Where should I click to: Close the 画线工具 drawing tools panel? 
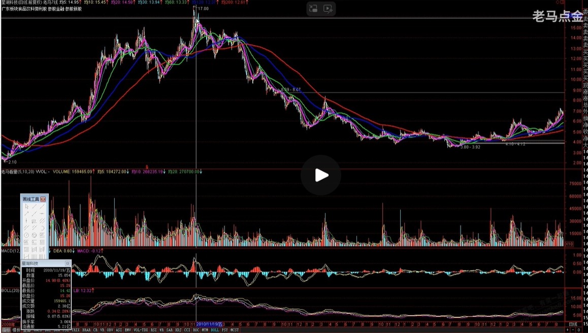pos(43,199)
